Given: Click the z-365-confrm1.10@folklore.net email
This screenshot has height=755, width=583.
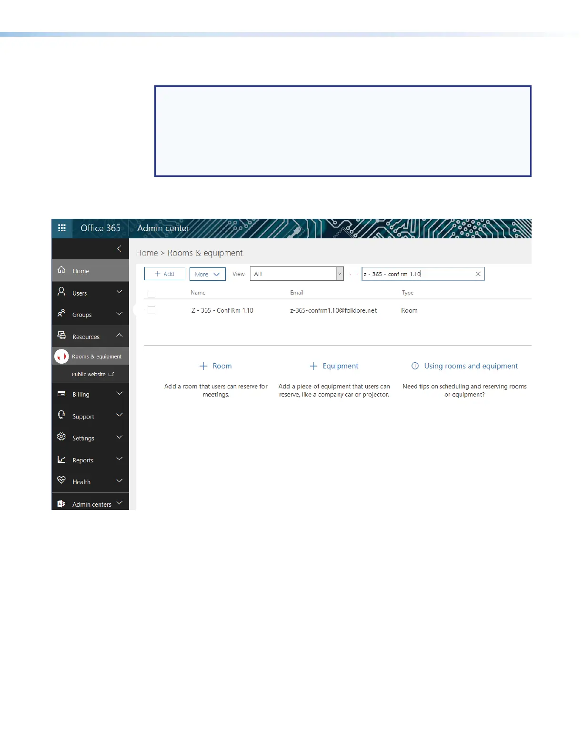Looking at the screenshot, I should click(x=333, y=310).
